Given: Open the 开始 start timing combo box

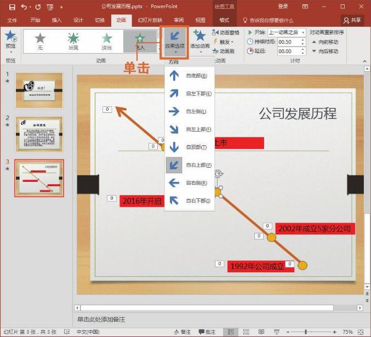Looking at the screenshot, I should (287, 32).
